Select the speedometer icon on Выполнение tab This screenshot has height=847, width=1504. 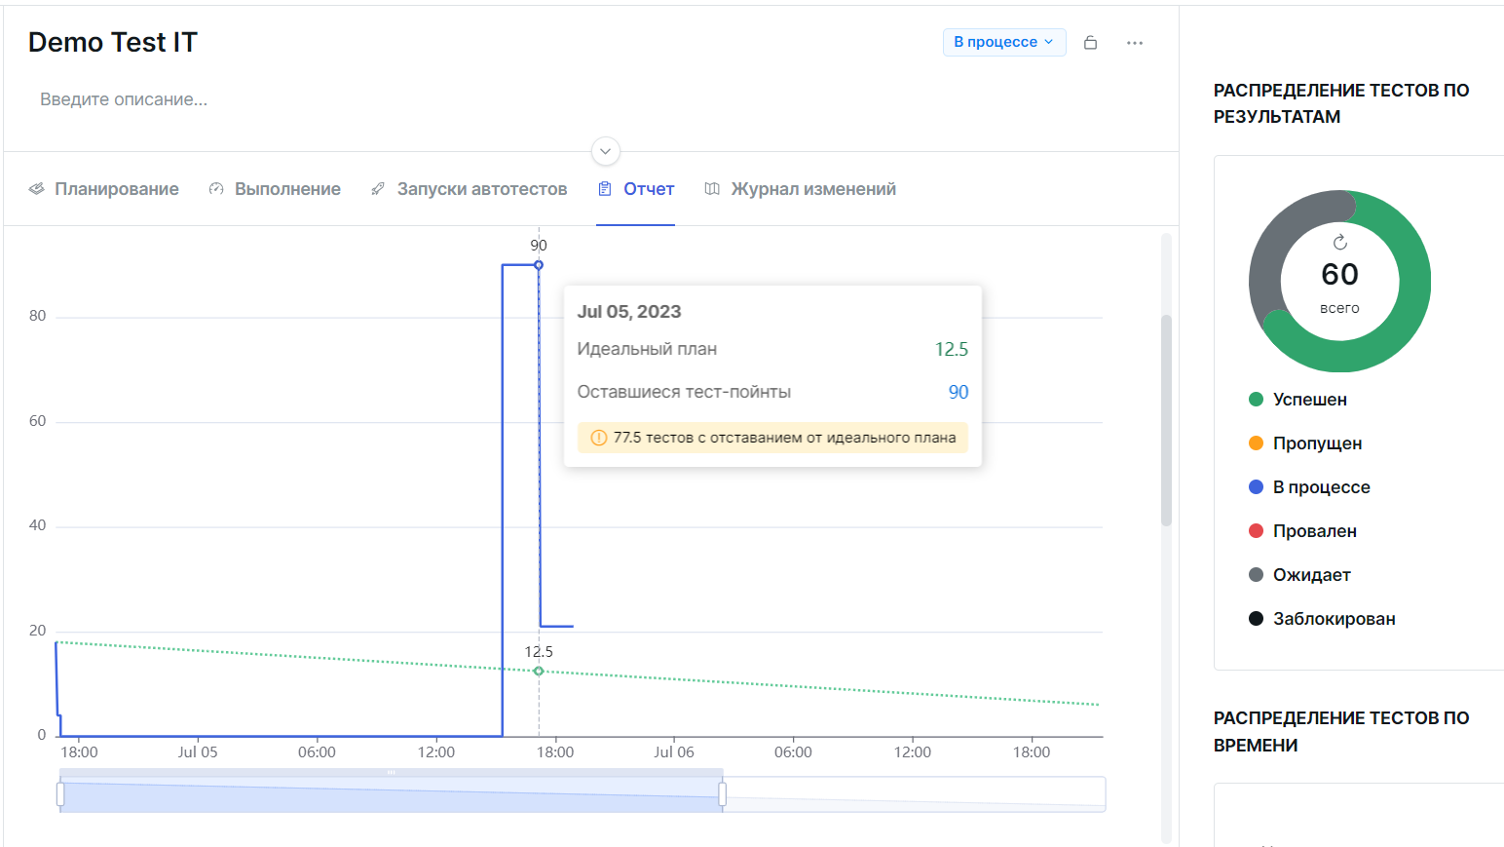click(x=215, y=188)
